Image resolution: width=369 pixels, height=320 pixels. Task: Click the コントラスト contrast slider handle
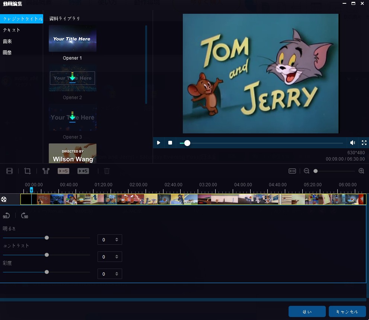[47, 255]
